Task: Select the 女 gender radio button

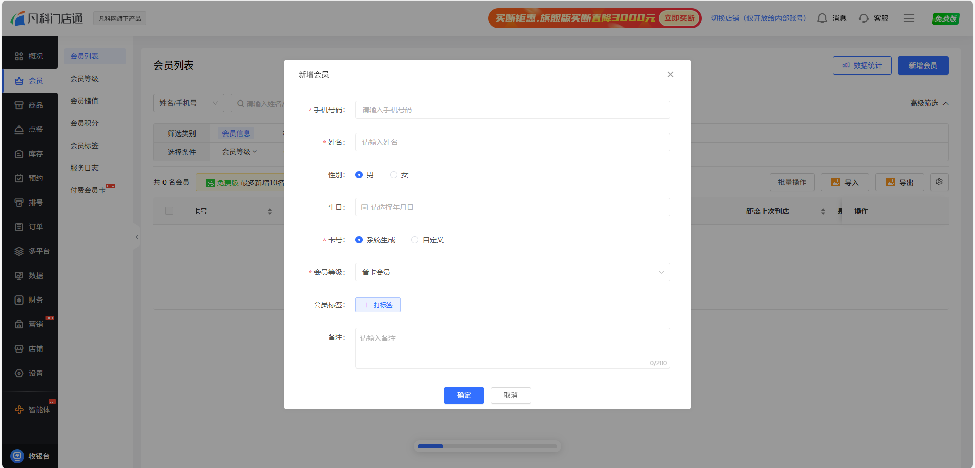Action: 394,175
